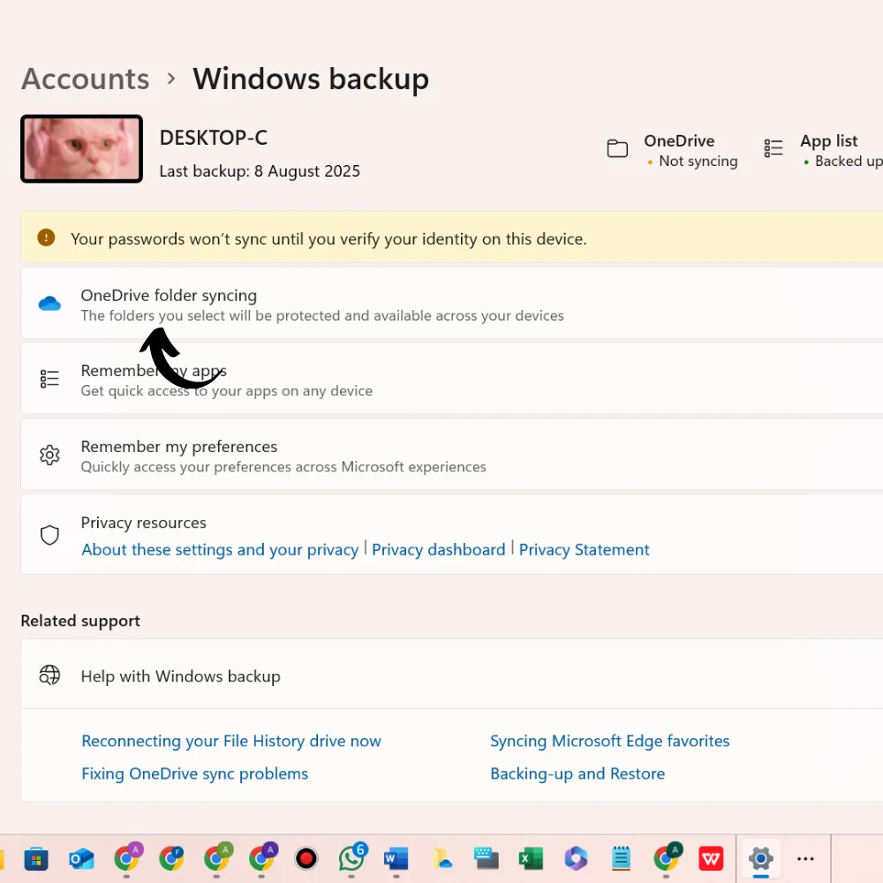This screenshot has width=883, height=883.
Task: Click the App list Backed up status
Action: [843, 161]
